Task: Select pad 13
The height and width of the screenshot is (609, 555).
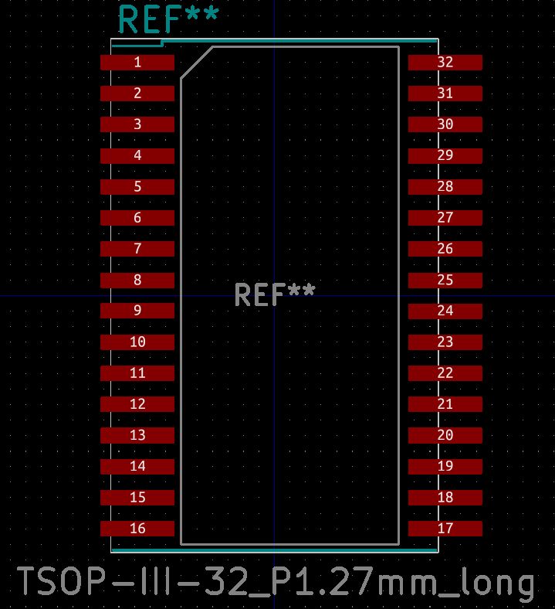Action: [x=137, y=435]
